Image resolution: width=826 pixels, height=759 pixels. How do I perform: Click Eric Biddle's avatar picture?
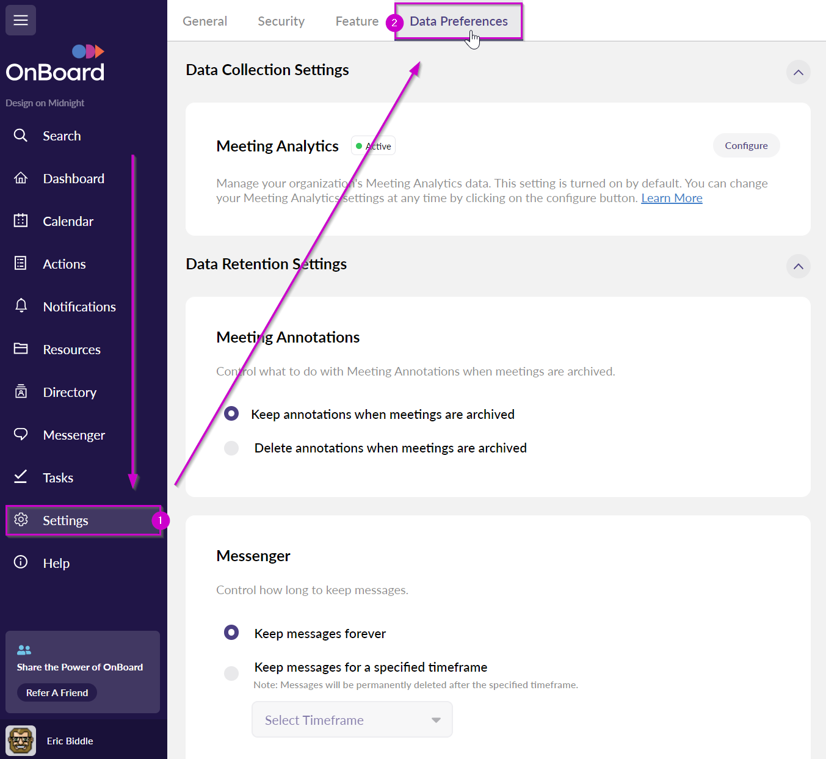pos(21,741)
